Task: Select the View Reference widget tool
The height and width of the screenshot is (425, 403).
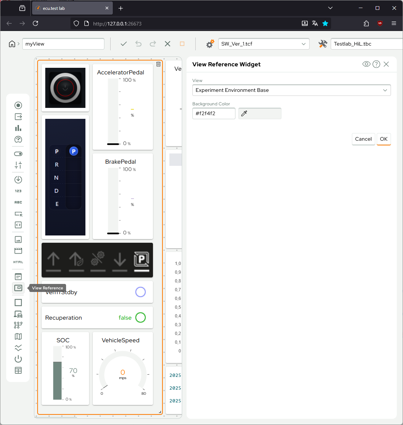Action: 18,288
